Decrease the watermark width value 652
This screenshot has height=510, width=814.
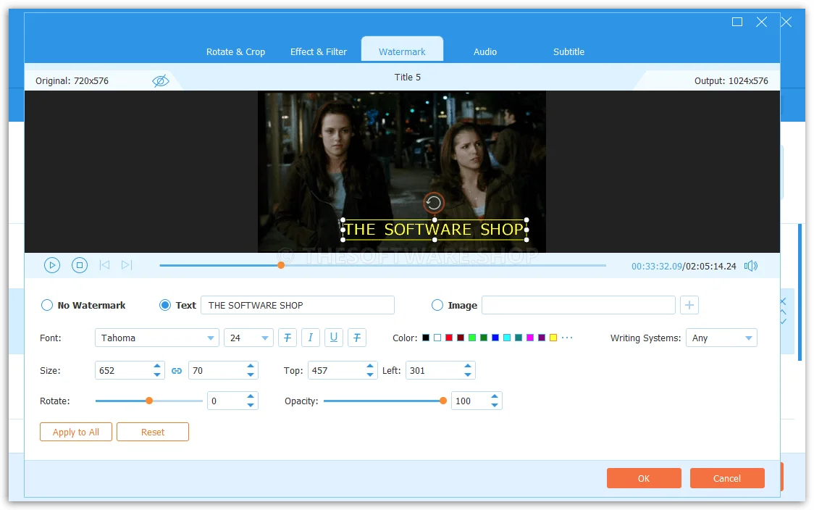tap(157, 375)
